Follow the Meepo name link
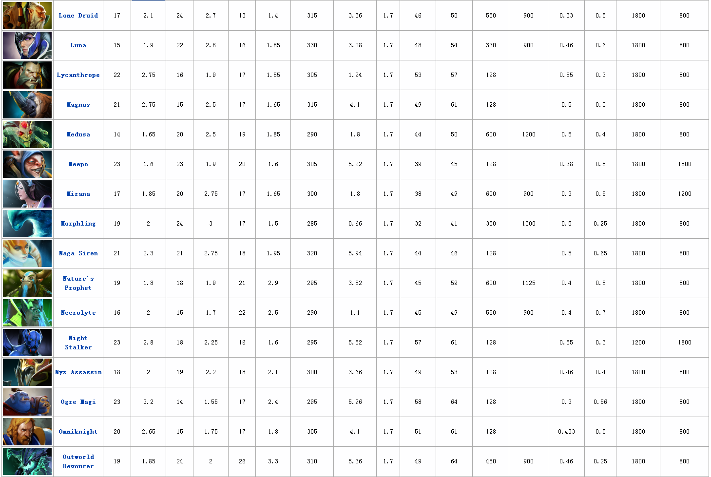 point(78,164)
